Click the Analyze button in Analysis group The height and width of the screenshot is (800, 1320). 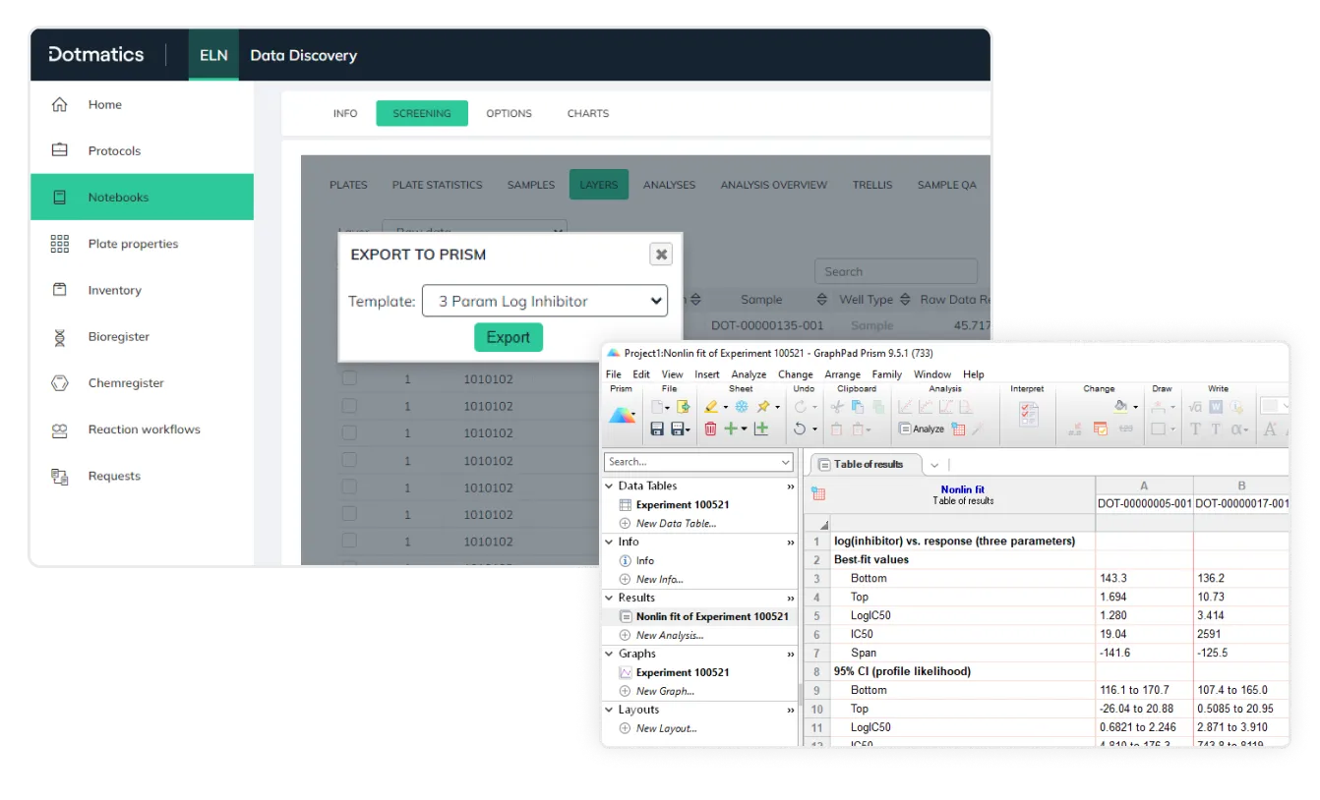tap(922, 429)
